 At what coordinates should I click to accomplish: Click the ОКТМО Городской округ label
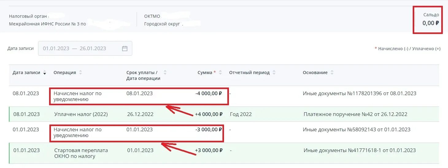(x=162, y=24)
